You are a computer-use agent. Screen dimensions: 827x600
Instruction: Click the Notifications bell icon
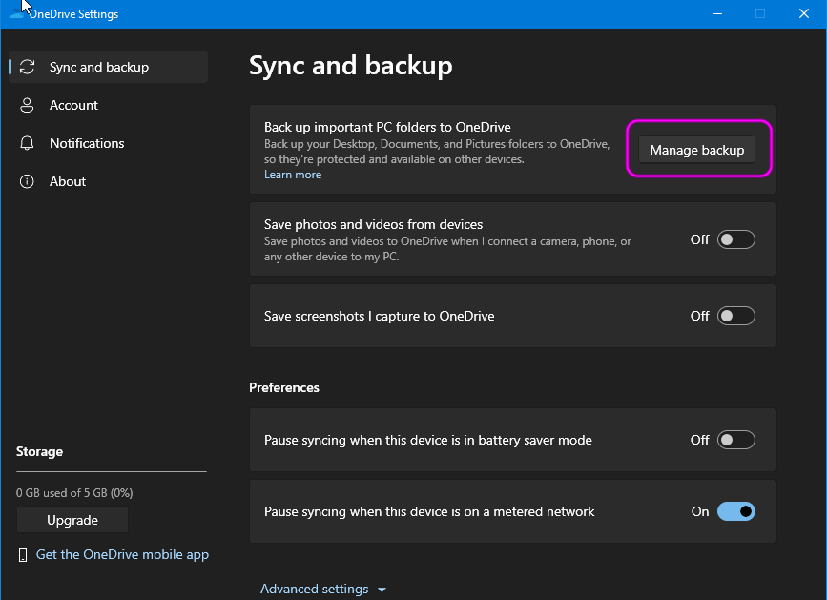(27, 143)
